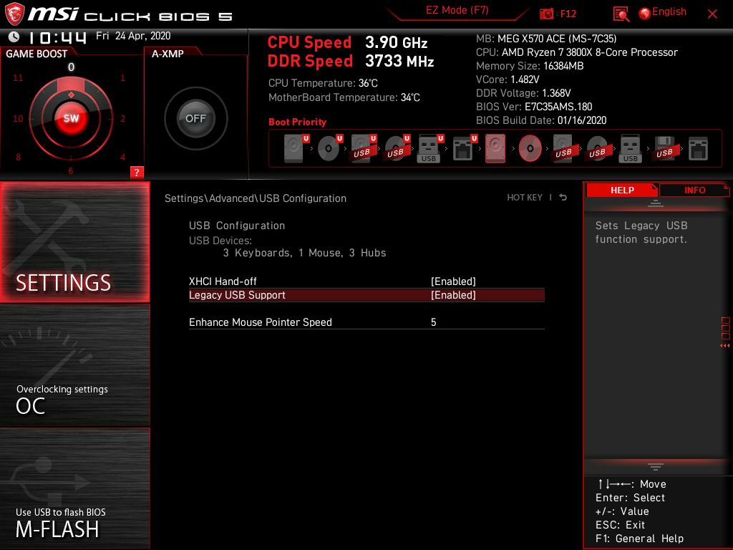Open the English language selector
Image resolution: width=733 pixels, height=550 pixels.
tap(669, 11)
